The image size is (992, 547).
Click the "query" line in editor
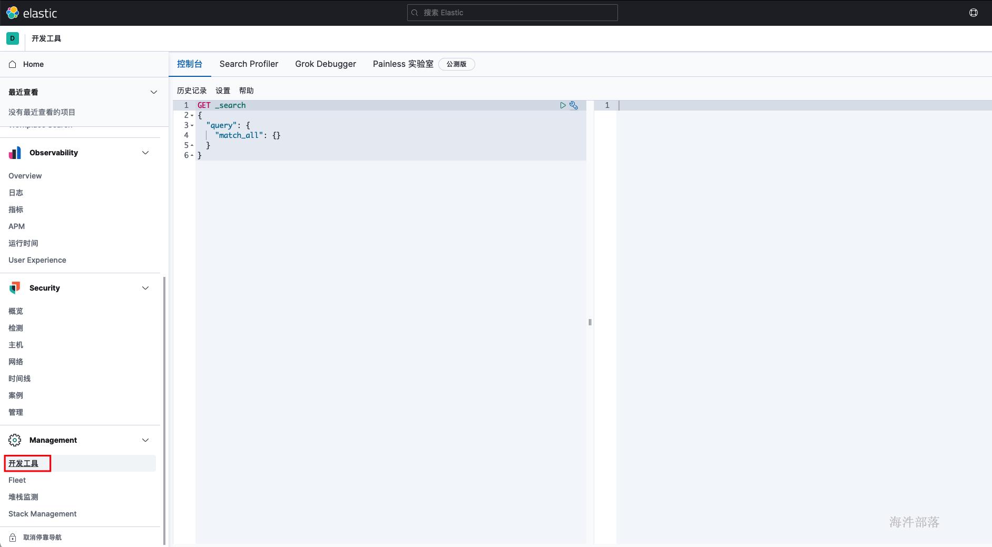tap(228, 125)
